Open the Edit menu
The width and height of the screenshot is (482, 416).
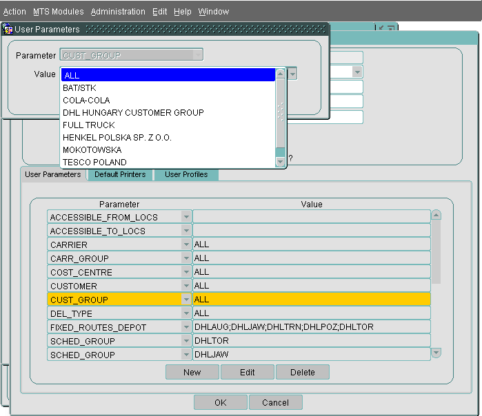pos(159,12)
